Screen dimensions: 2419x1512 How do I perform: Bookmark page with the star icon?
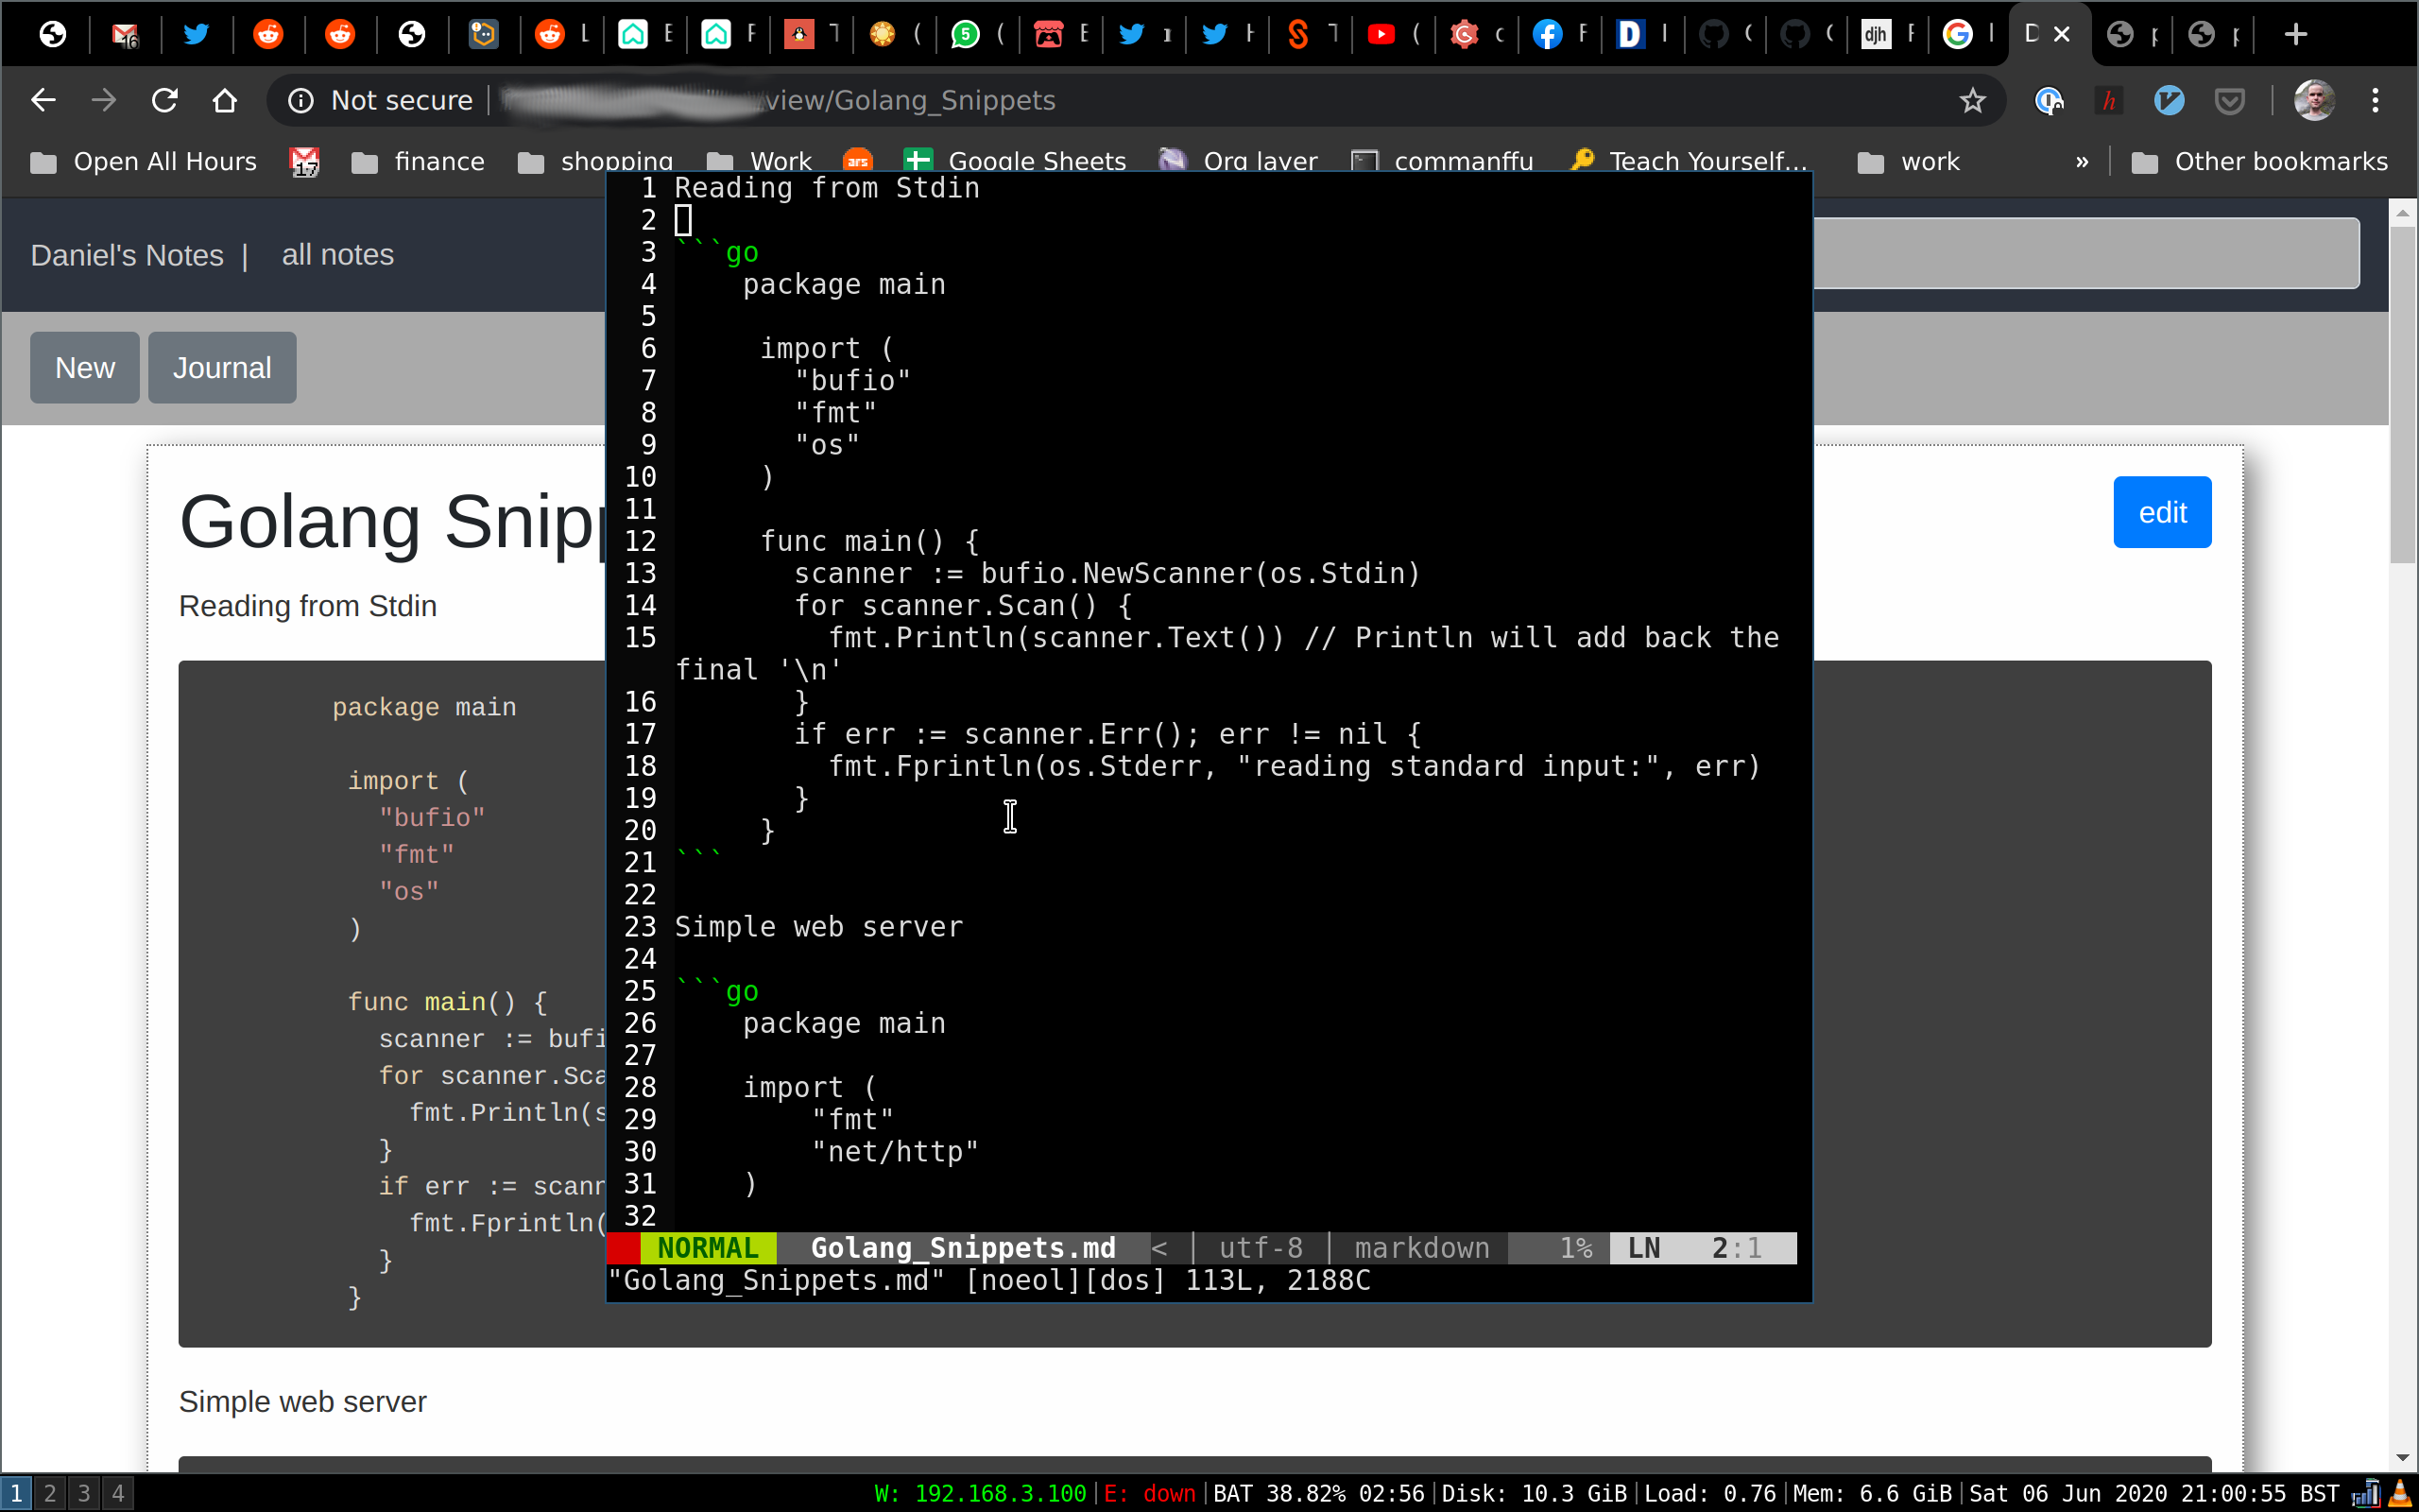pyautogui.click(x=1971, y=100)
